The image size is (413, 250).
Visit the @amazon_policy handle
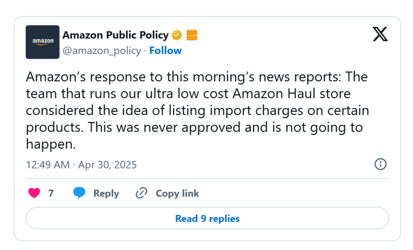[102, 50]
